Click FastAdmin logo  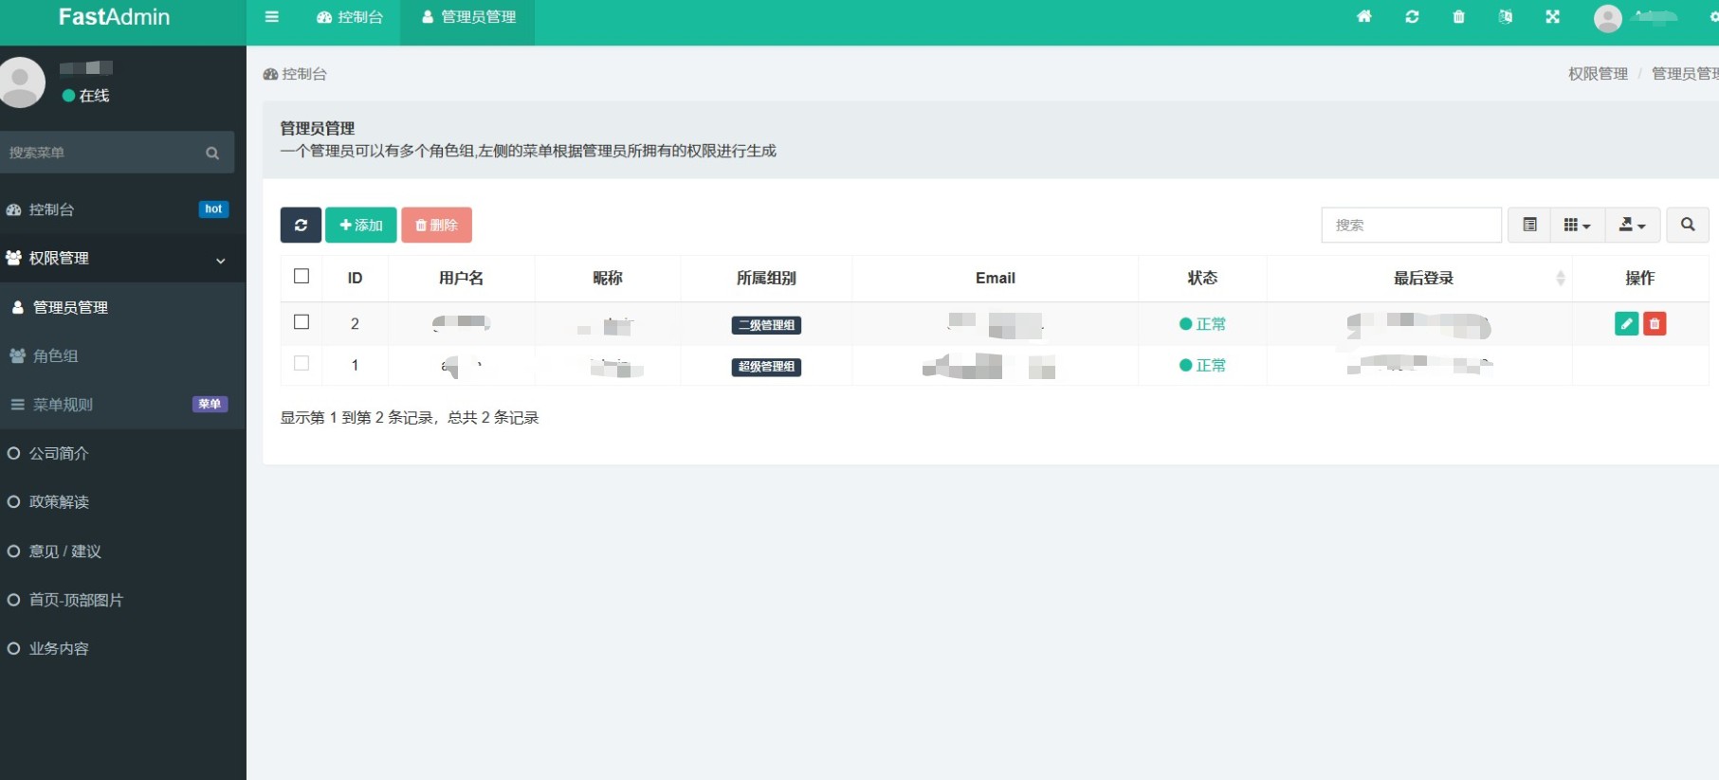point(115,17)
